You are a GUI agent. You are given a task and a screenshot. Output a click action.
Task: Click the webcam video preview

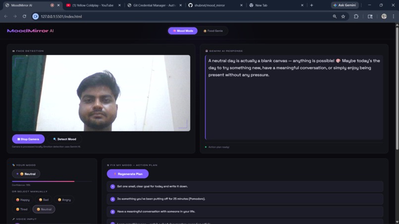(101, 93)
